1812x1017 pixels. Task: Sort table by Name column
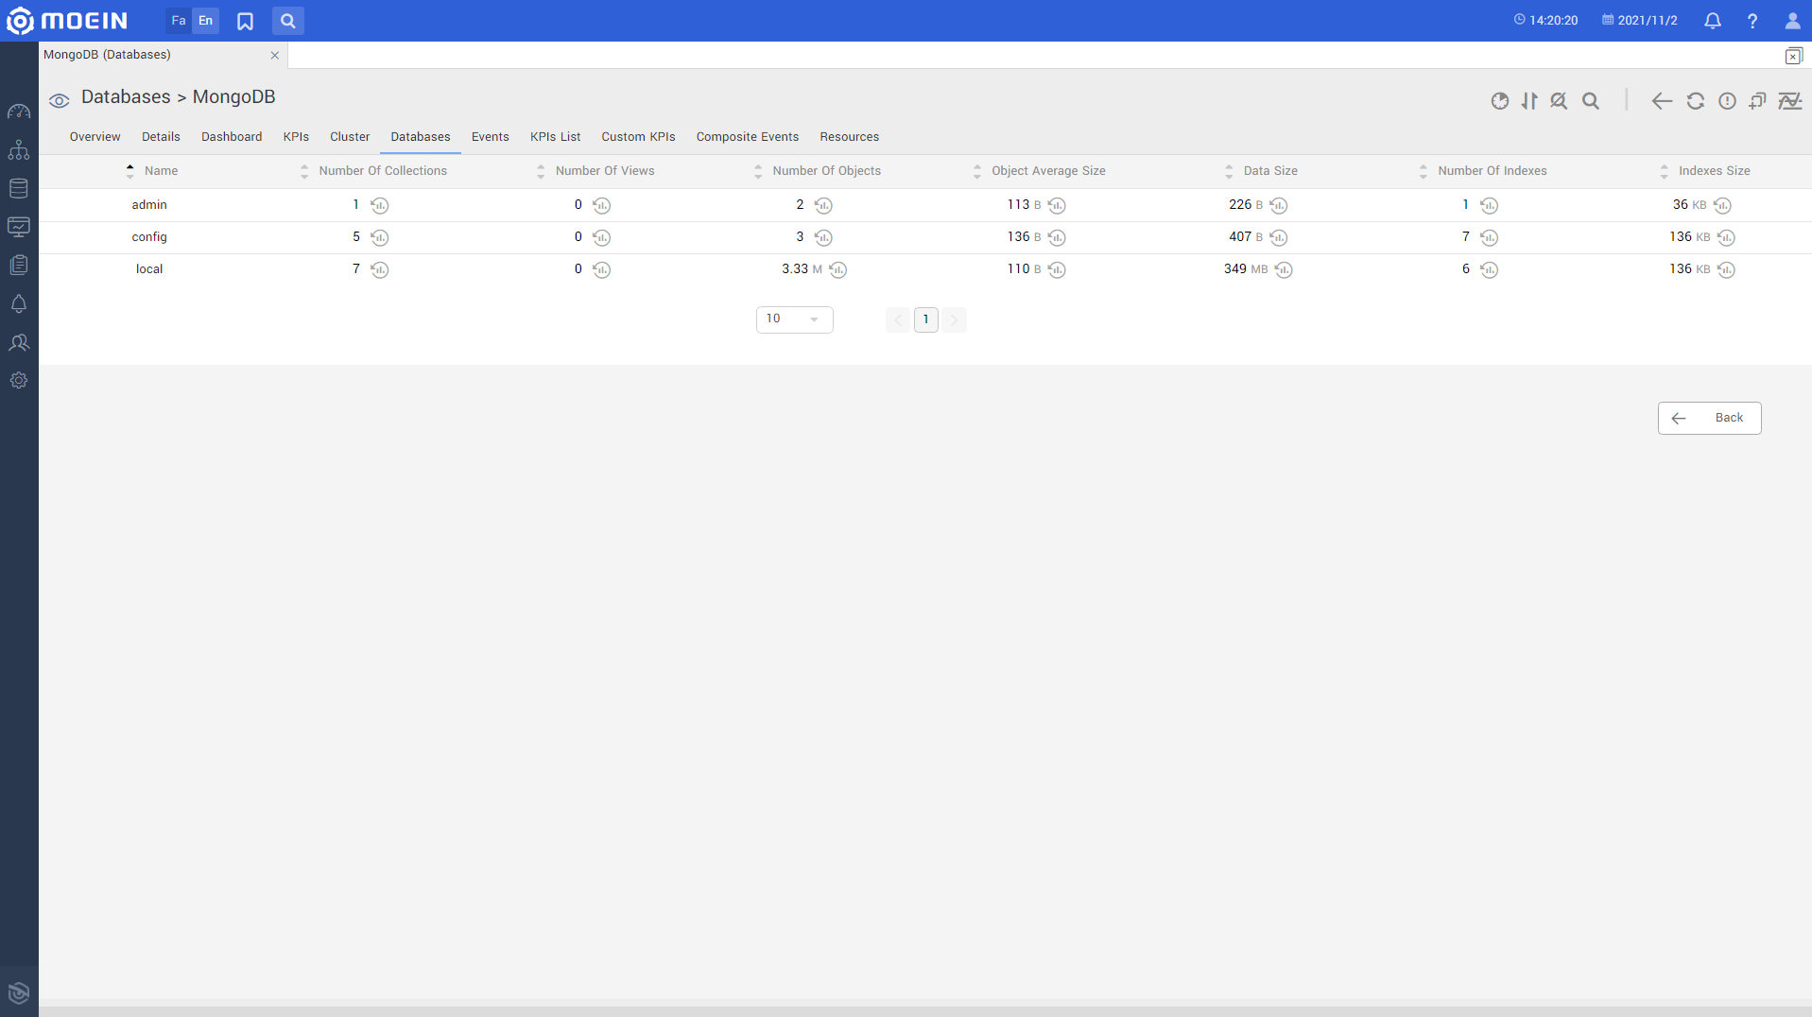161,171
